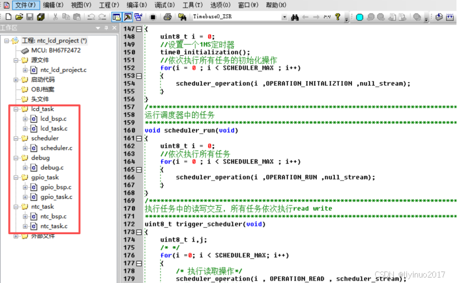Viewport: 457px width, 283px height.
Task: Click the yellow question mark help icon
Action: pyautogui.click(x=338, y=17)
